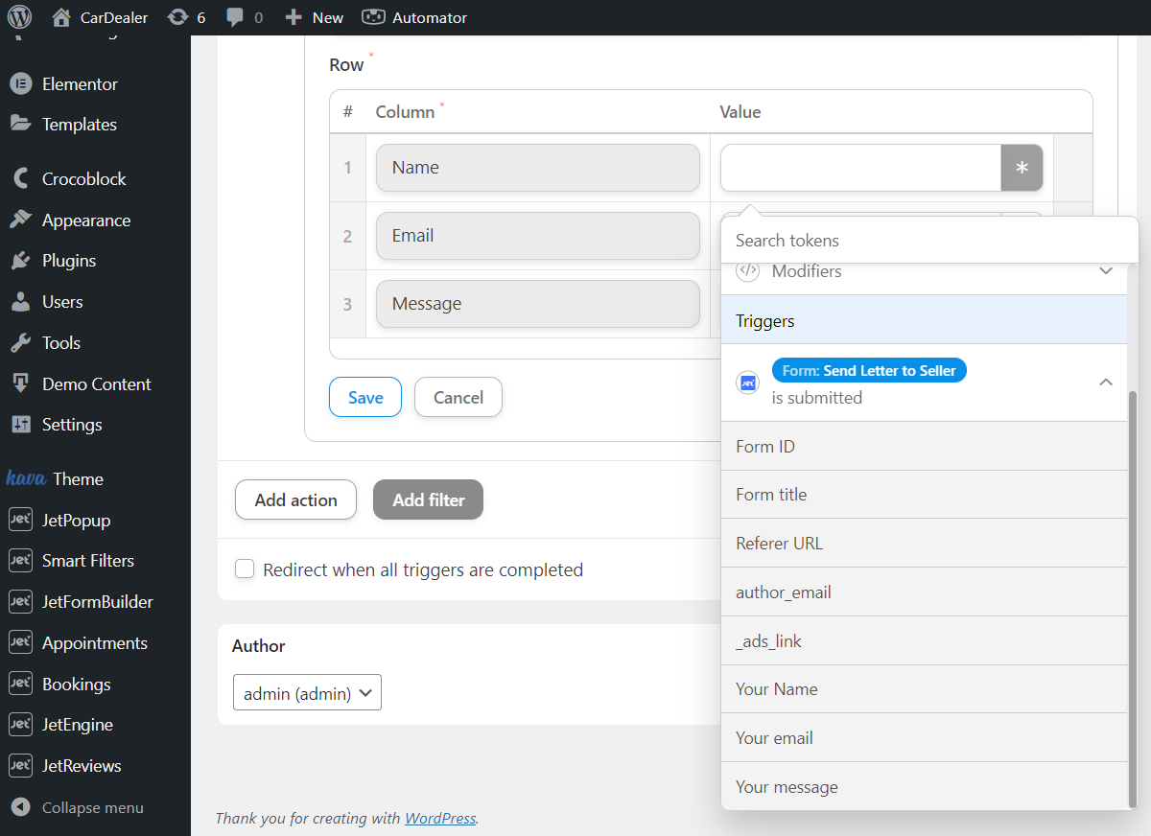This screenshot has width=1151, height=836.
Task: Click the Automator robot icon
Action: [x=374, y=17]
